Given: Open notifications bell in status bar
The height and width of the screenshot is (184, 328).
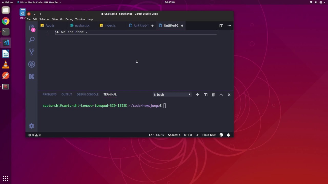Looking at the screenshot, I should (228, 135).
